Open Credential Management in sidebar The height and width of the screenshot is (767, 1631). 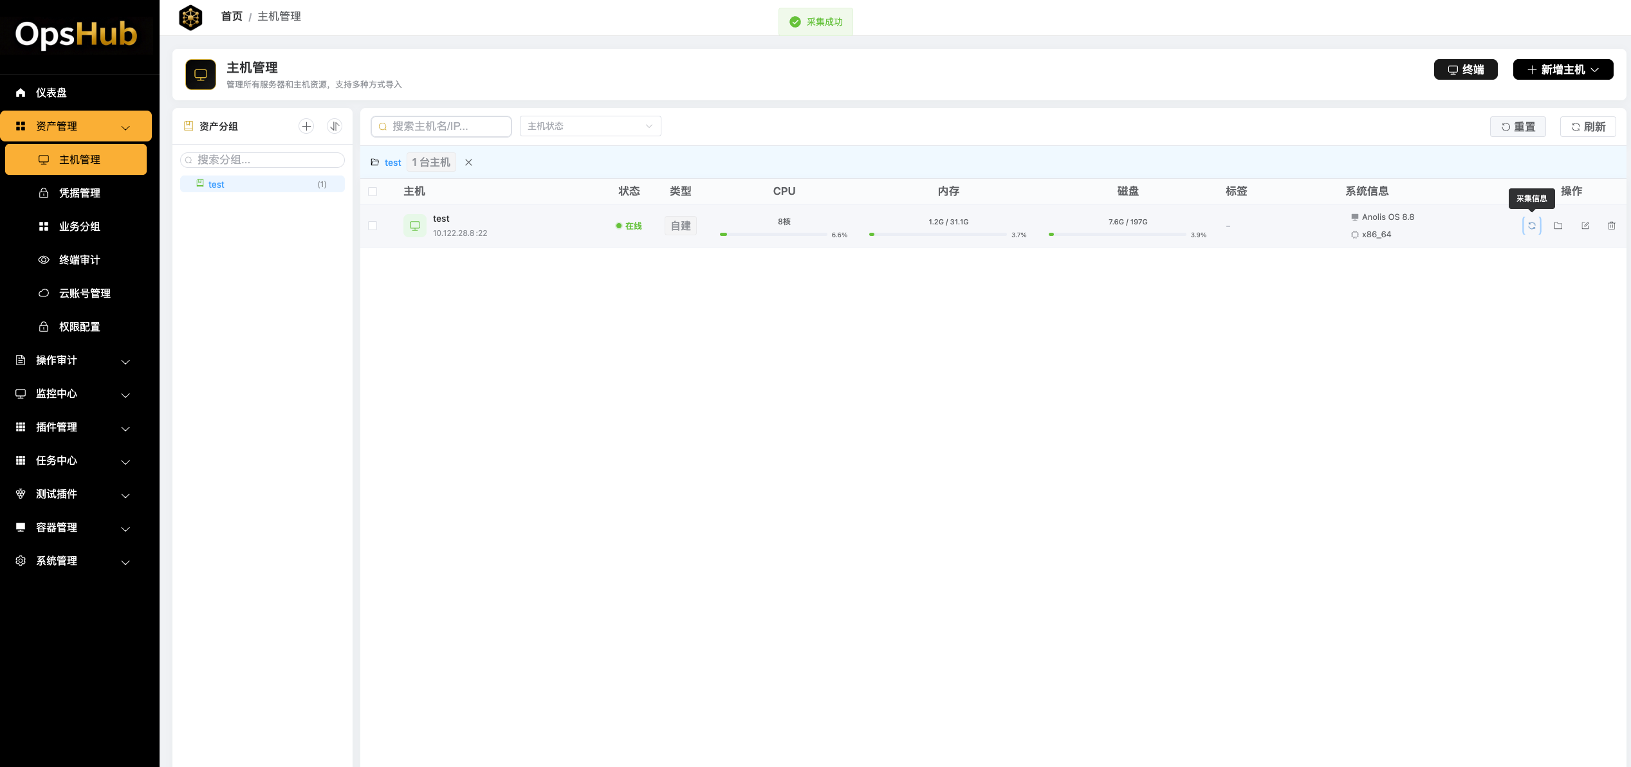[79, 193]
